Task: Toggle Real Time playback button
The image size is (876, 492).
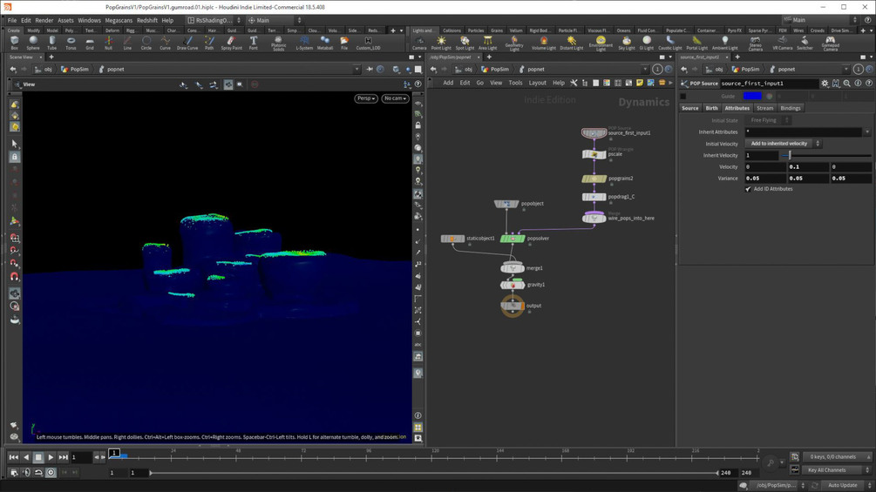Action: (51, 473)
